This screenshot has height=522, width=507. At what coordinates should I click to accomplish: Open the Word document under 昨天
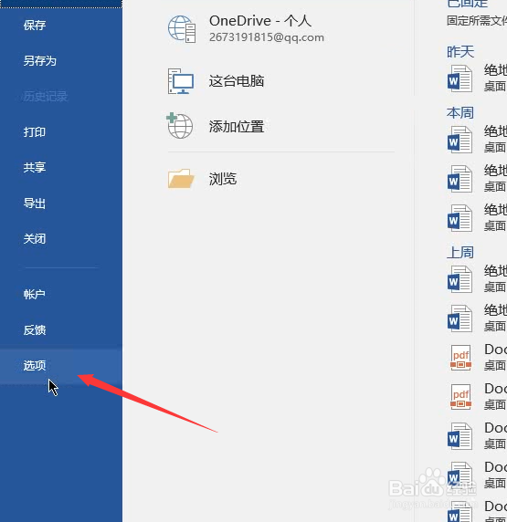[x=477, y=78]
